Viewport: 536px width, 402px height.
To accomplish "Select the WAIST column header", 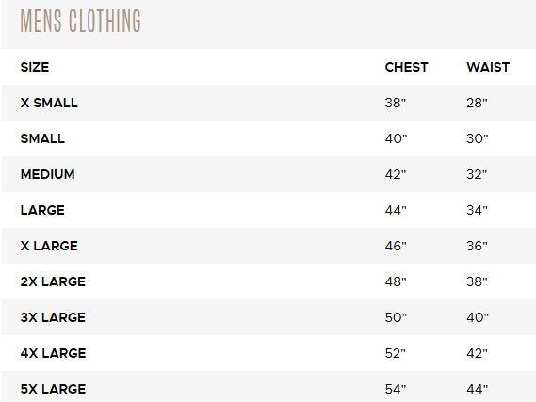I will (x=488, y=67).
